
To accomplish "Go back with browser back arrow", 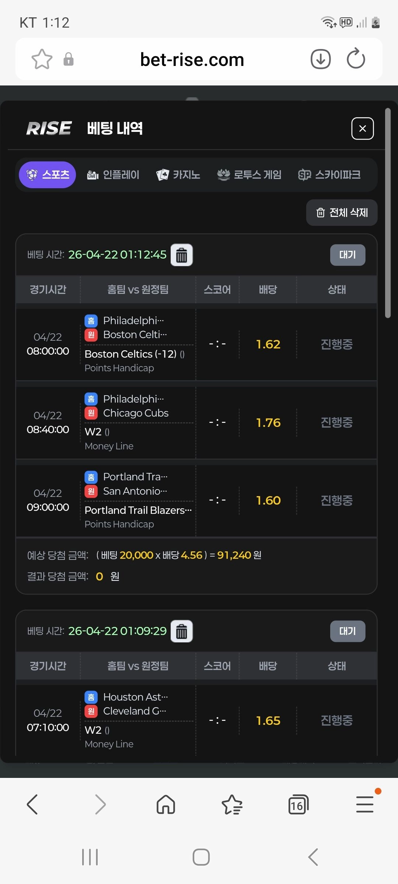I will point(32,804).
